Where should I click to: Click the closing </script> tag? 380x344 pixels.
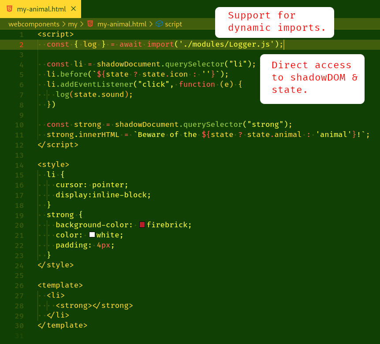coord(58,145)
